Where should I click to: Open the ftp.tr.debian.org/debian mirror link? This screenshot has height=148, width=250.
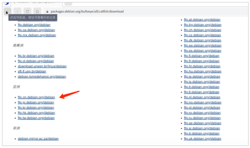pos(202,134)
